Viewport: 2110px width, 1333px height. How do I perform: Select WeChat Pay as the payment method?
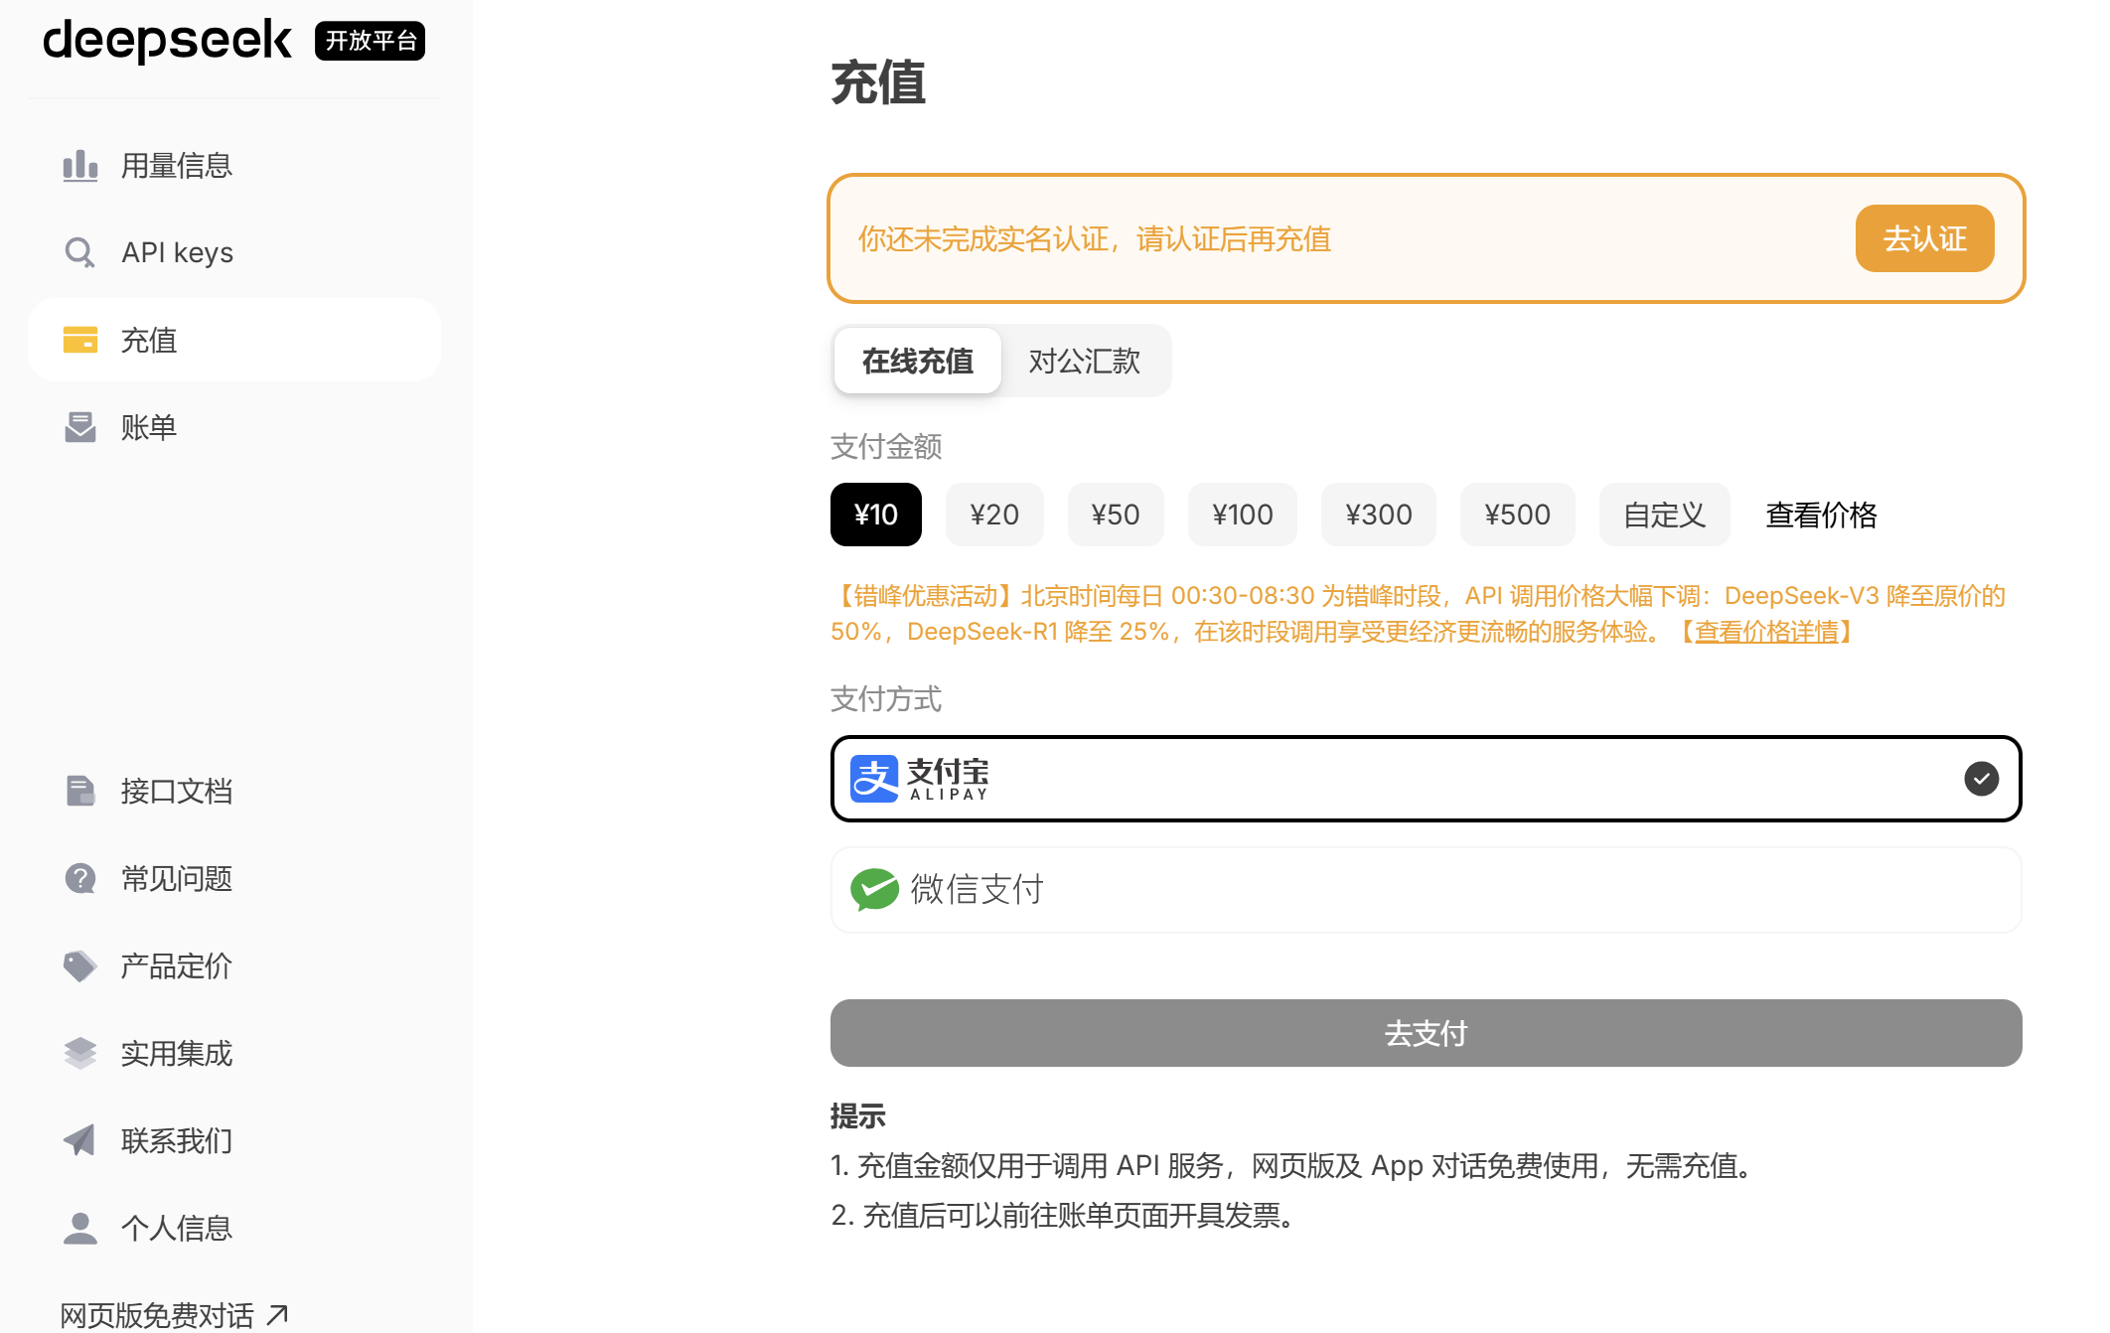pyautogui.click(x=1426, y=890)
